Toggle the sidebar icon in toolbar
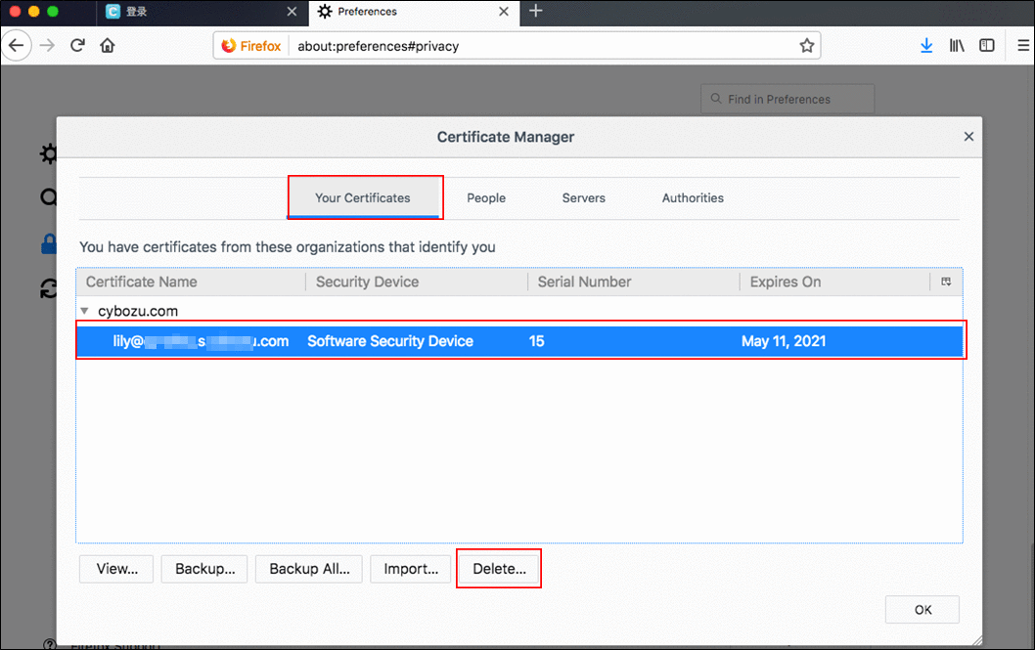This screenshot has width=1035, height=650. tap(987, 46)
